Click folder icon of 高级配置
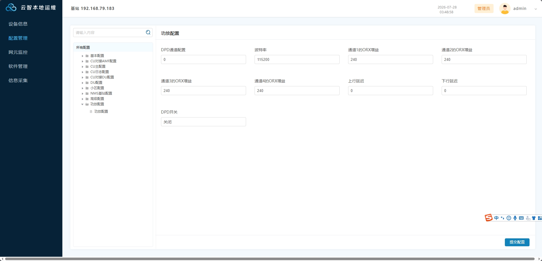This screenshot has width=542, height=261. tap(87, 99)
